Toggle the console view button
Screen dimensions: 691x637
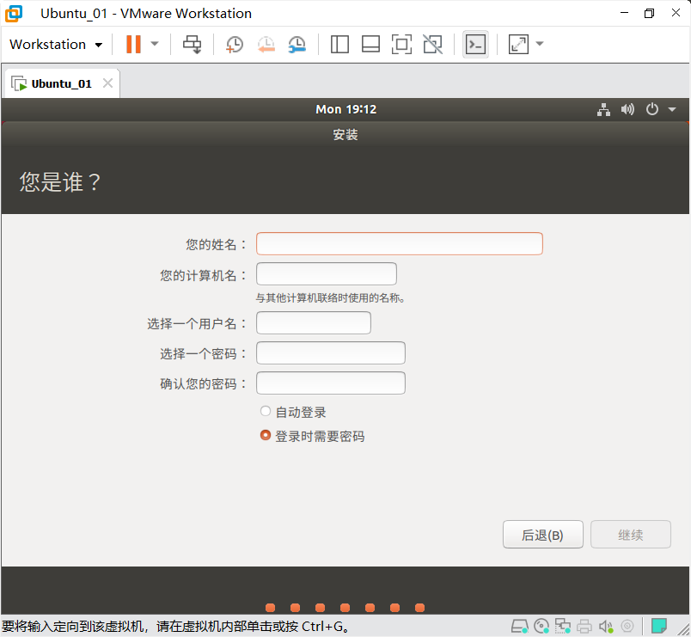pos(475,45)
